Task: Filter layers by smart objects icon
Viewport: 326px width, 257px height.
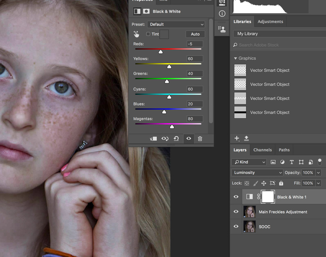Action: coord(311,162)
